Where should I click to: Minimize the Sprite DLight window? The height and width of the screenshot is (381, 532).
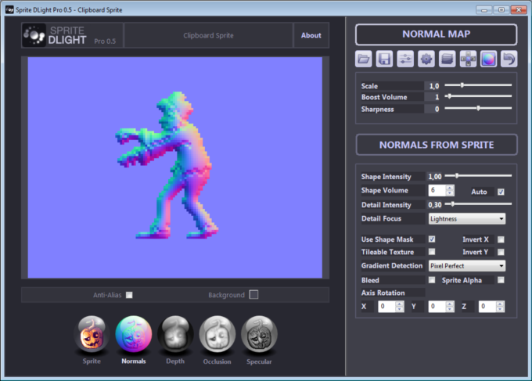coord(483,10)
